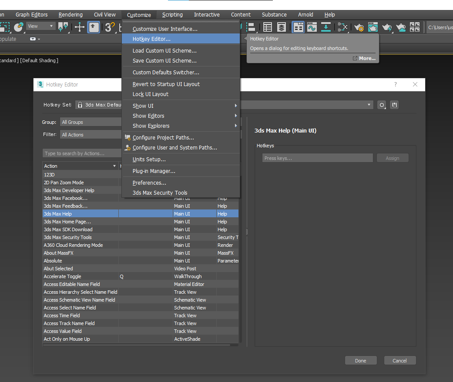Follow the More link in tooltip
The width and height of the screenshot is (453, 382).
click(364, 58)
